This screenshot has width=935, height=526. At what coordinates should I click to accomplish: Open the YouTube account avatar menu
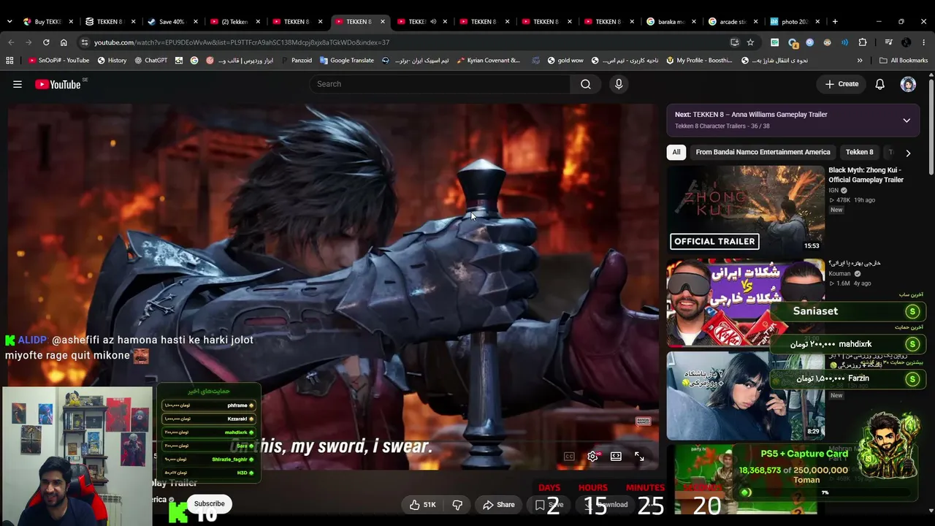click(908, 84)
